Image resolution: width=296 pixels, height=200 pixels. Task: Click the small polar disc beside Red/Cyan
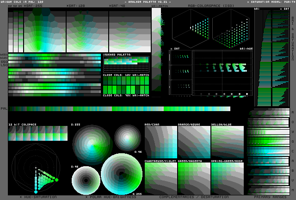coord(128,137)
